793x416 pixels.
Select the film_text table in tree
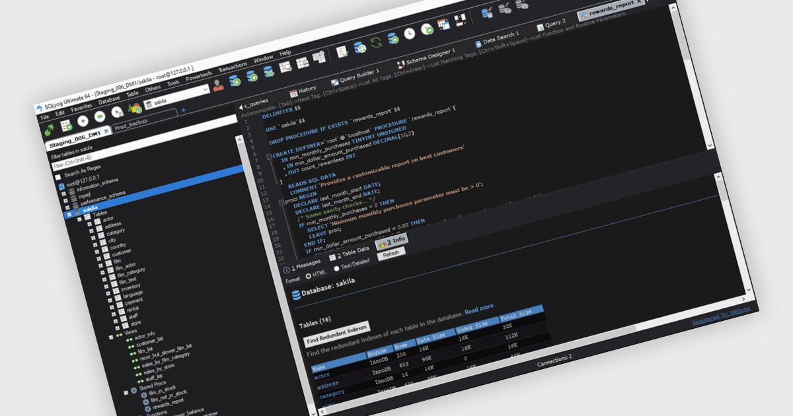[x=127, y=281]
